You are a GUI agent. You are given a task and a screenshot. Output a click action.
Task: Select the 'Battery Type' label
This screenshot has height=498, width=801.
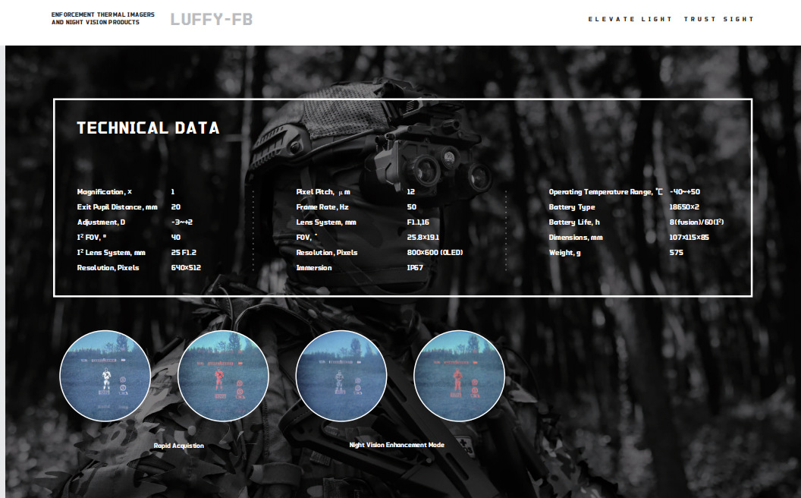coord(572,207)
